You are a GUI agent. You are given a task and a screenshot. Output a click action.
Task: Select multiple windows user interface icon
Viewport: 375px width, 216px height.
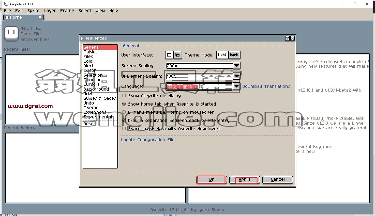tap(177, 55)
